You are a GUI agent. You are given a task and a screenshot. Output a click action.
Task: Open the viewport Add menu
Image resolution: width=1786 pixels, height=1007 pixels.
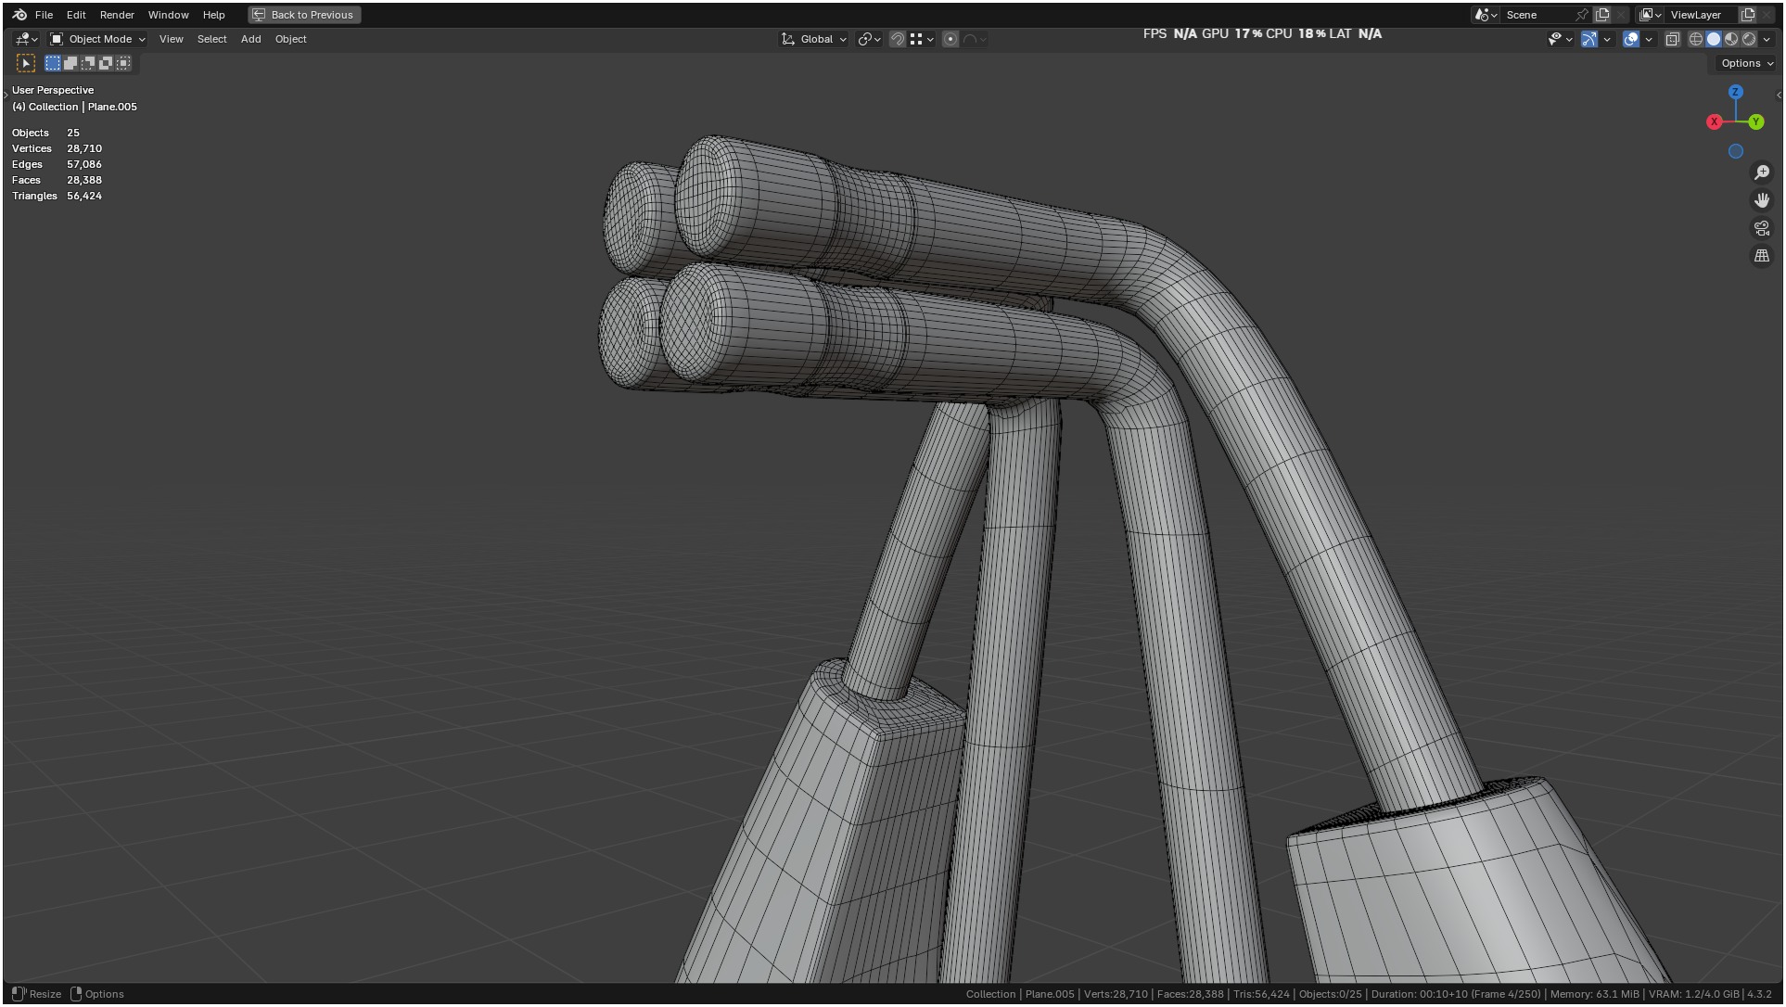[250, 39]
